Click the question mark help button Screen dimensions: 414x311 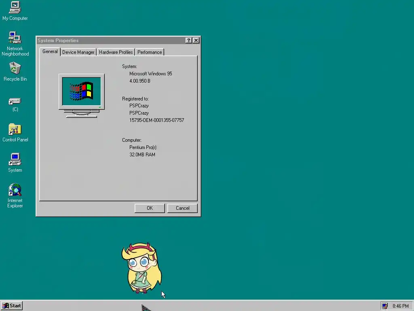click(188, 40)
